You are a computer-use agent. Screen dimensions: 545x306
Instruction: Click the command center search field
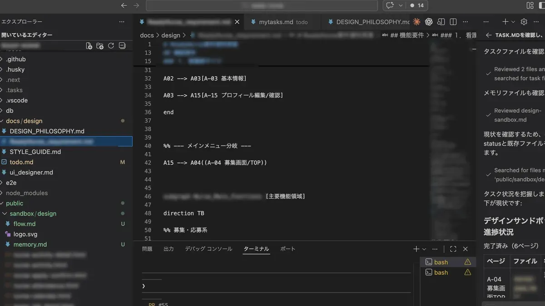pos(262,5)
